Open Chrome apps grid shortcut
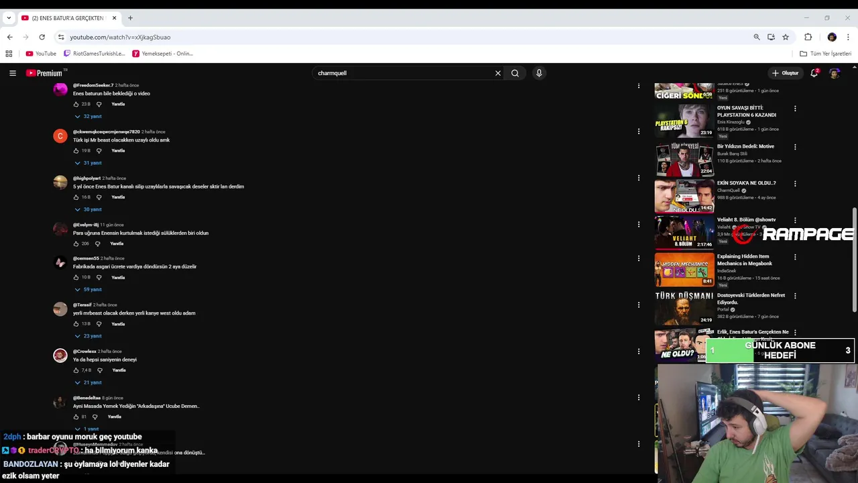This screenshot has height=483, width=858. click(x=9, y=54)
